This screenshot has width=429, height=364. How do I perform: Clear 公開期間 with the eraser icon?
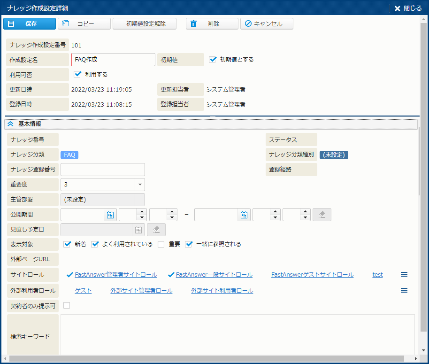pos(322,215)
